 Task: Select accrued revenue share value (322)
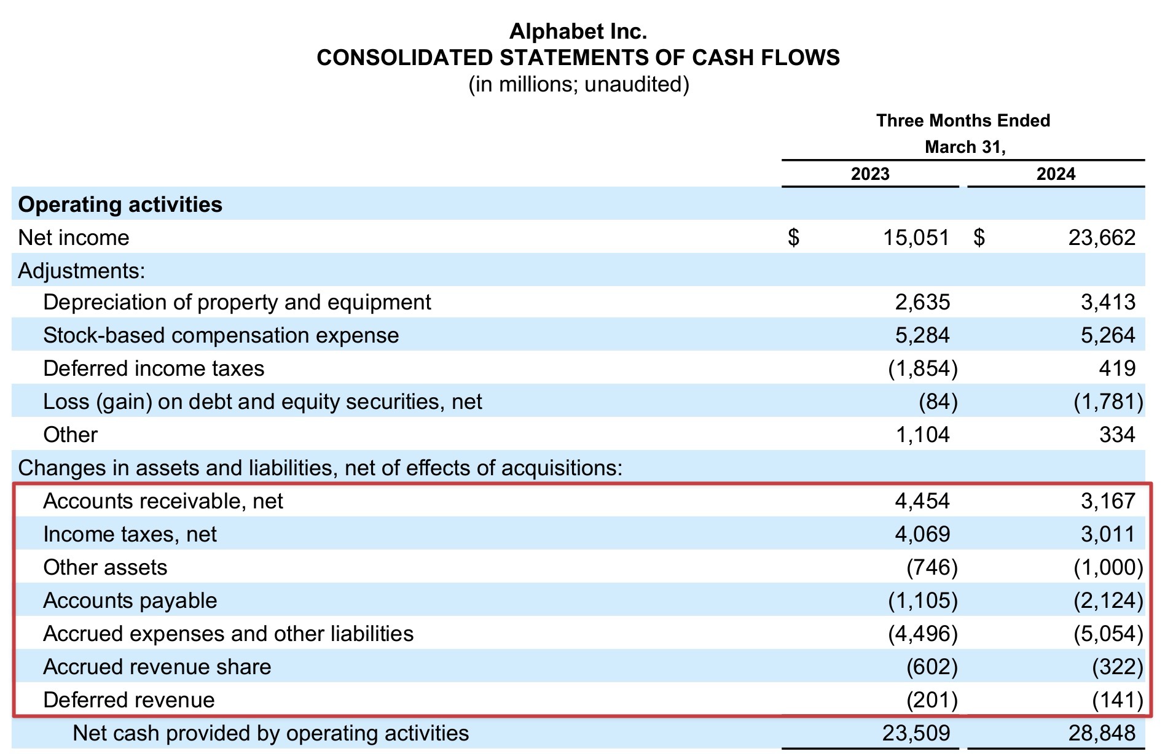point(1118,667)
